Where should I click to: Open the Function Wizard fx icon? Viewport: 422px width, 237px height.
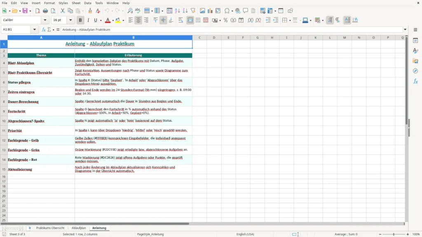tap(44, 30)
